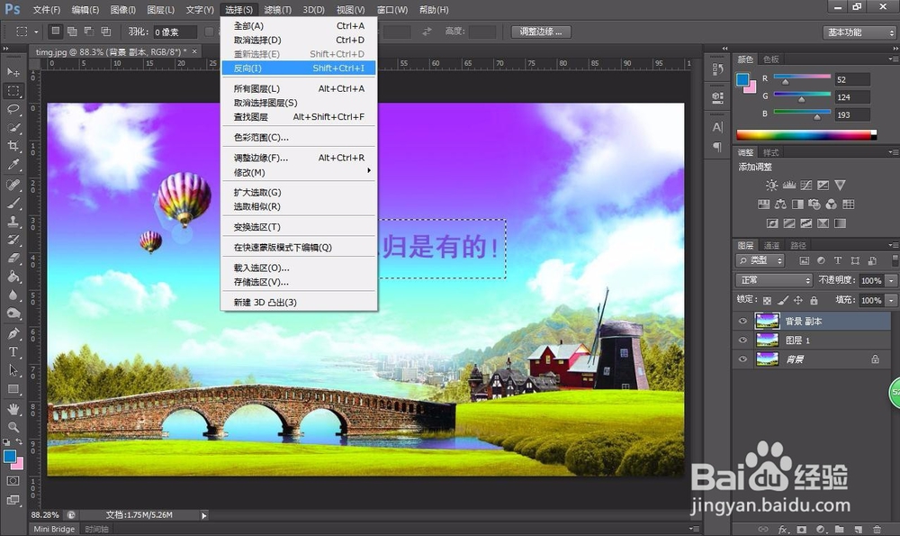Choose 取消选择(D) menu entry
This screenshot has width=900, height=536.
[x=299, y=41]
